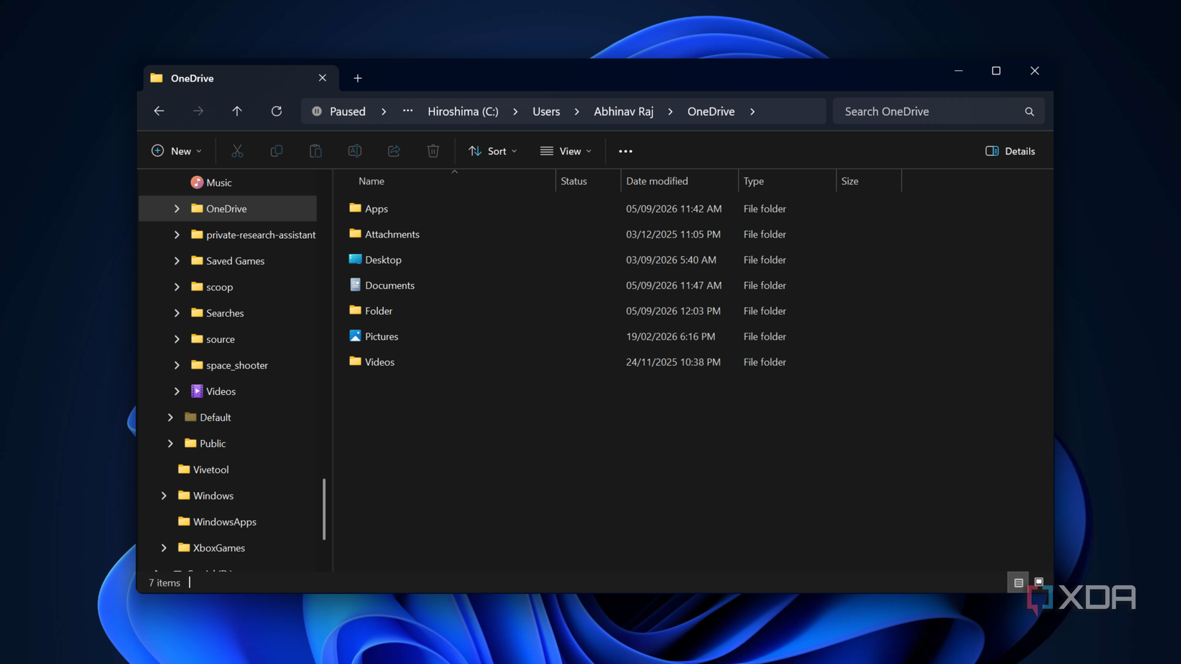Close the OneDrive tab
The image size is (1181, 664).
click(323, 78)
